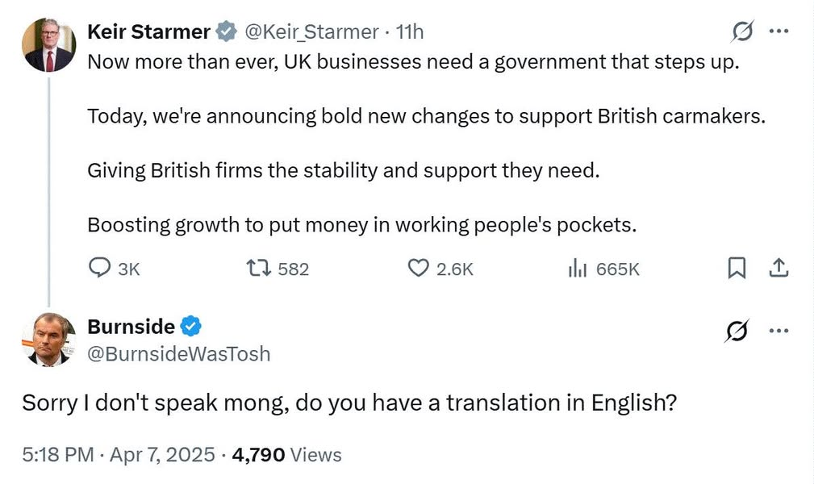Open more options menu on Starmer's tweet
Viewport: 814px width, 484px height.
[x=779, y=31]
